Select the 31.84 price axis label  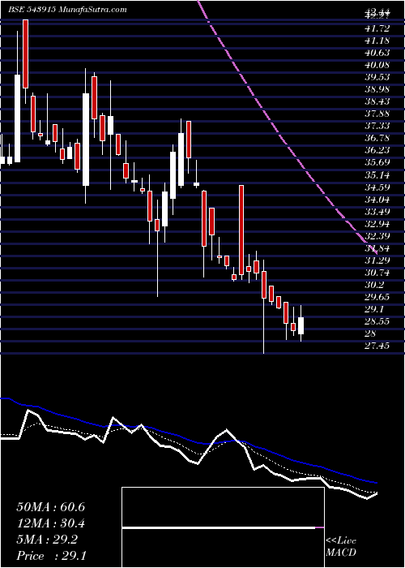coord(377,248)
